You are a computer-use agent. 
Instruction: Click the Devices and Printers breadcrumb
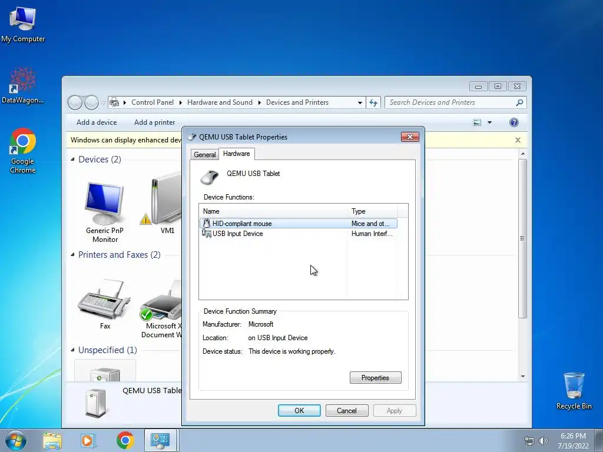297,102
